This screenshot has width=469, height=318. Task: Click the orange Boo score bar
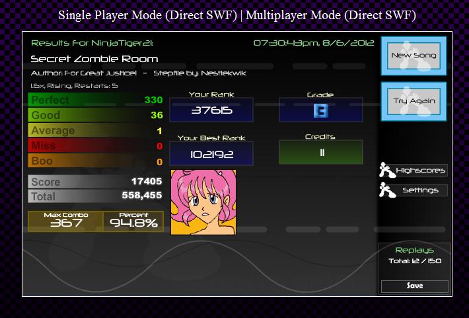pos(96,161)
